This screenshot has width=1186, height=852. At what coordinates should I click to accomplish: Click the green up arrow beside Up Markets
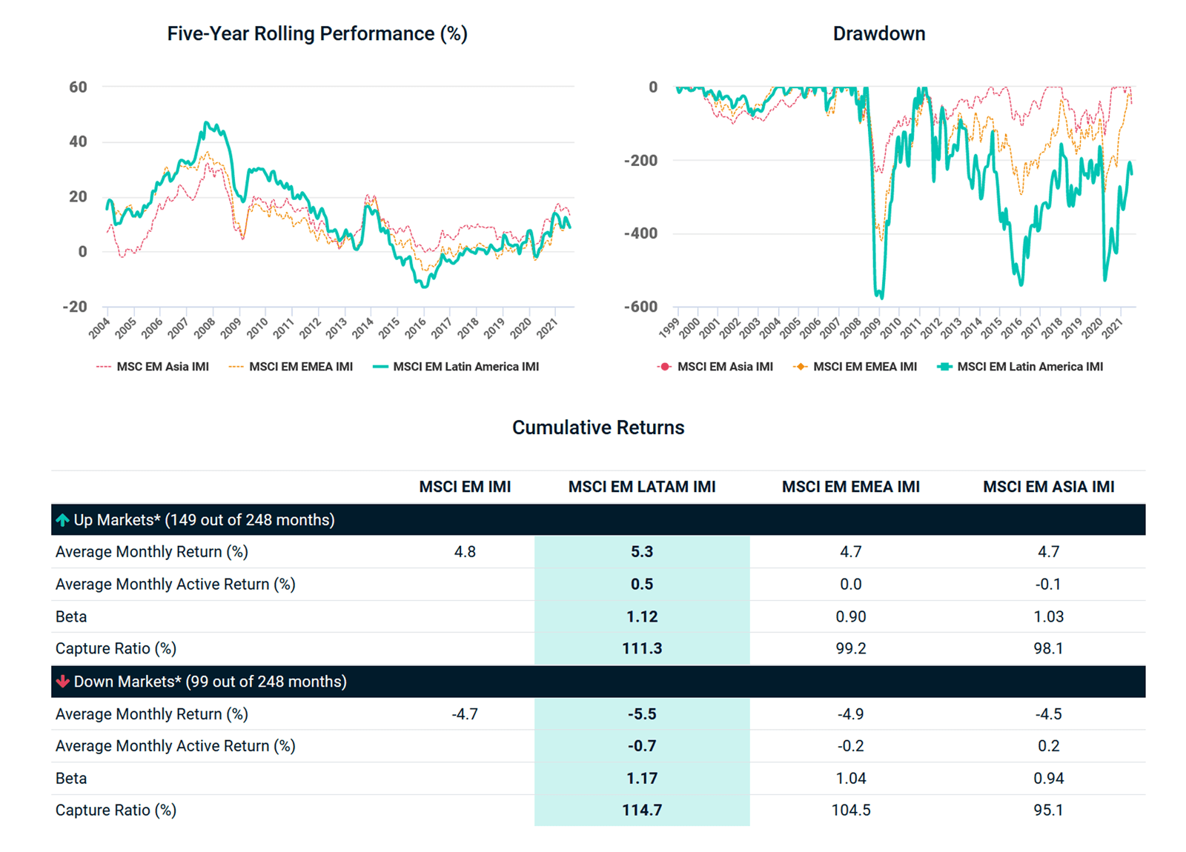tap(63, 520)
